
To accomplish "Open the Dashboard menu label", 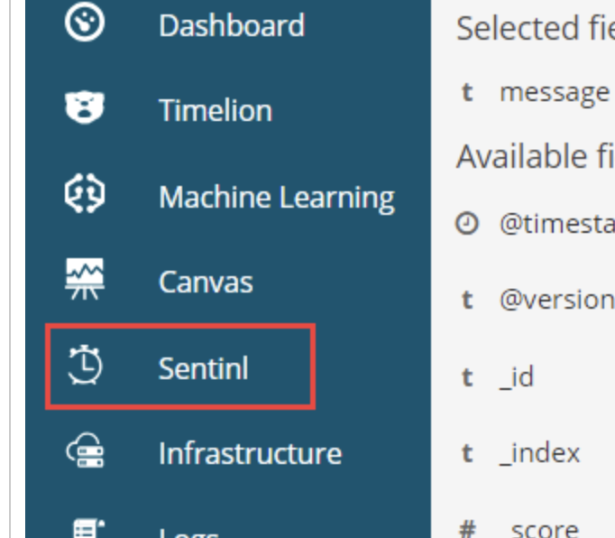I will point(231,25).
